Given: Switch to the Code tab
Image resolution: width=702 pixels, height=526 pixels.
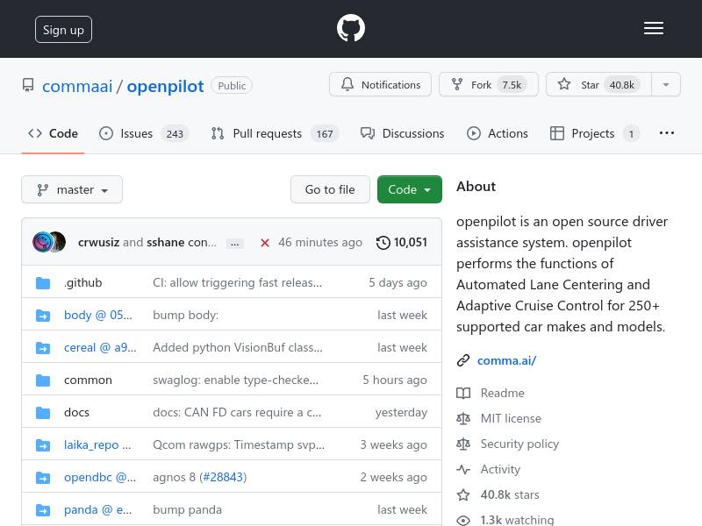Looking at the screenshot, I should click(x=53, y=133).
